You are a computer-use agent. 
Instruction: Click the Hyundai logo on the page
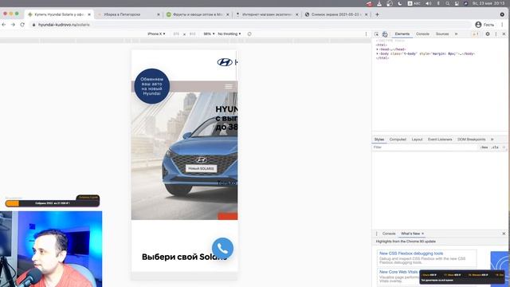pyautogui.click(x=225, y=62)
